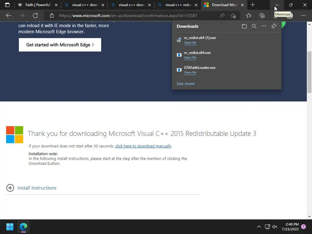Click vc_redist.x64.exe filename
This screenshot has height=234, width=312.
197,53
